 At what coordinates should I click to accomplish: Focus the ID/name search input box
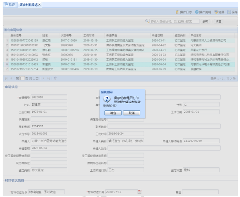tap(174, 21)
